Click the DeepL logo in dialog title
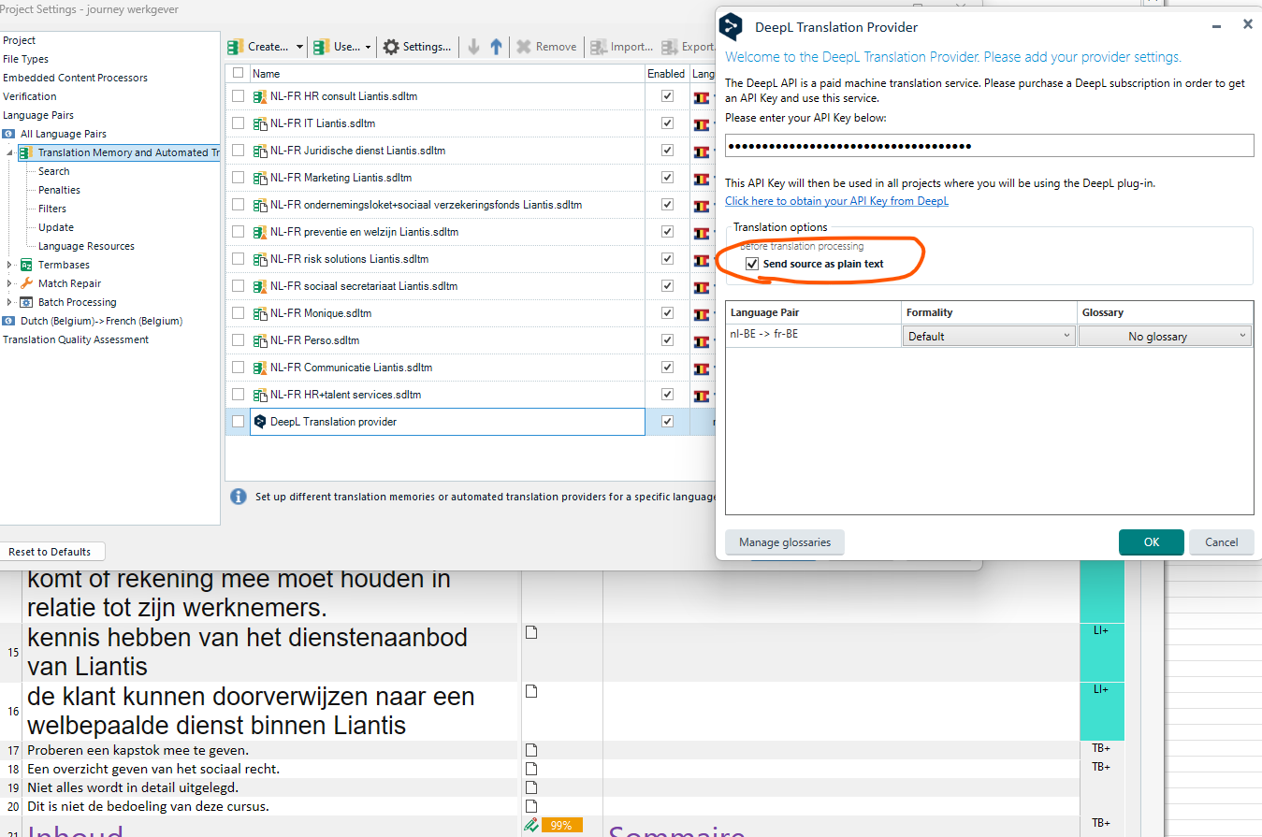The height and width of the screenshot is (837, 1262). (731, 26)
